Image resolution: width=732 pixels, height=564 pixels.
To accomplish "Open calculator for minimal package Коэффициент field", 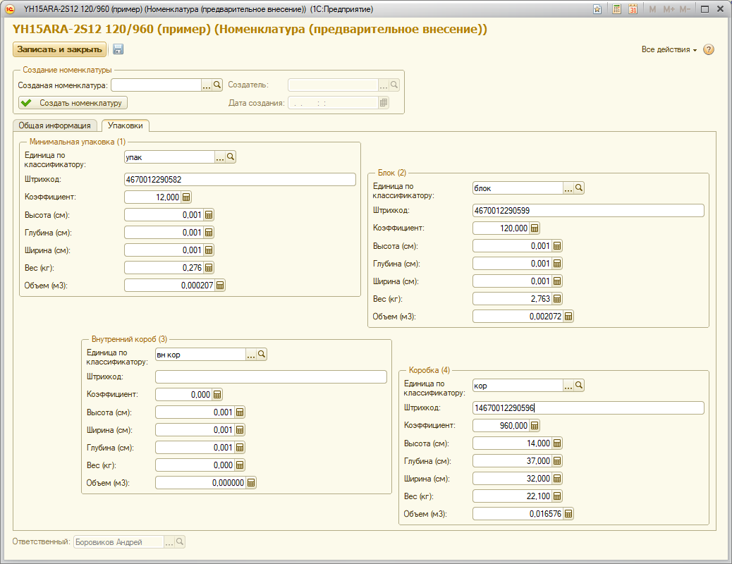I will click(187, 197).
